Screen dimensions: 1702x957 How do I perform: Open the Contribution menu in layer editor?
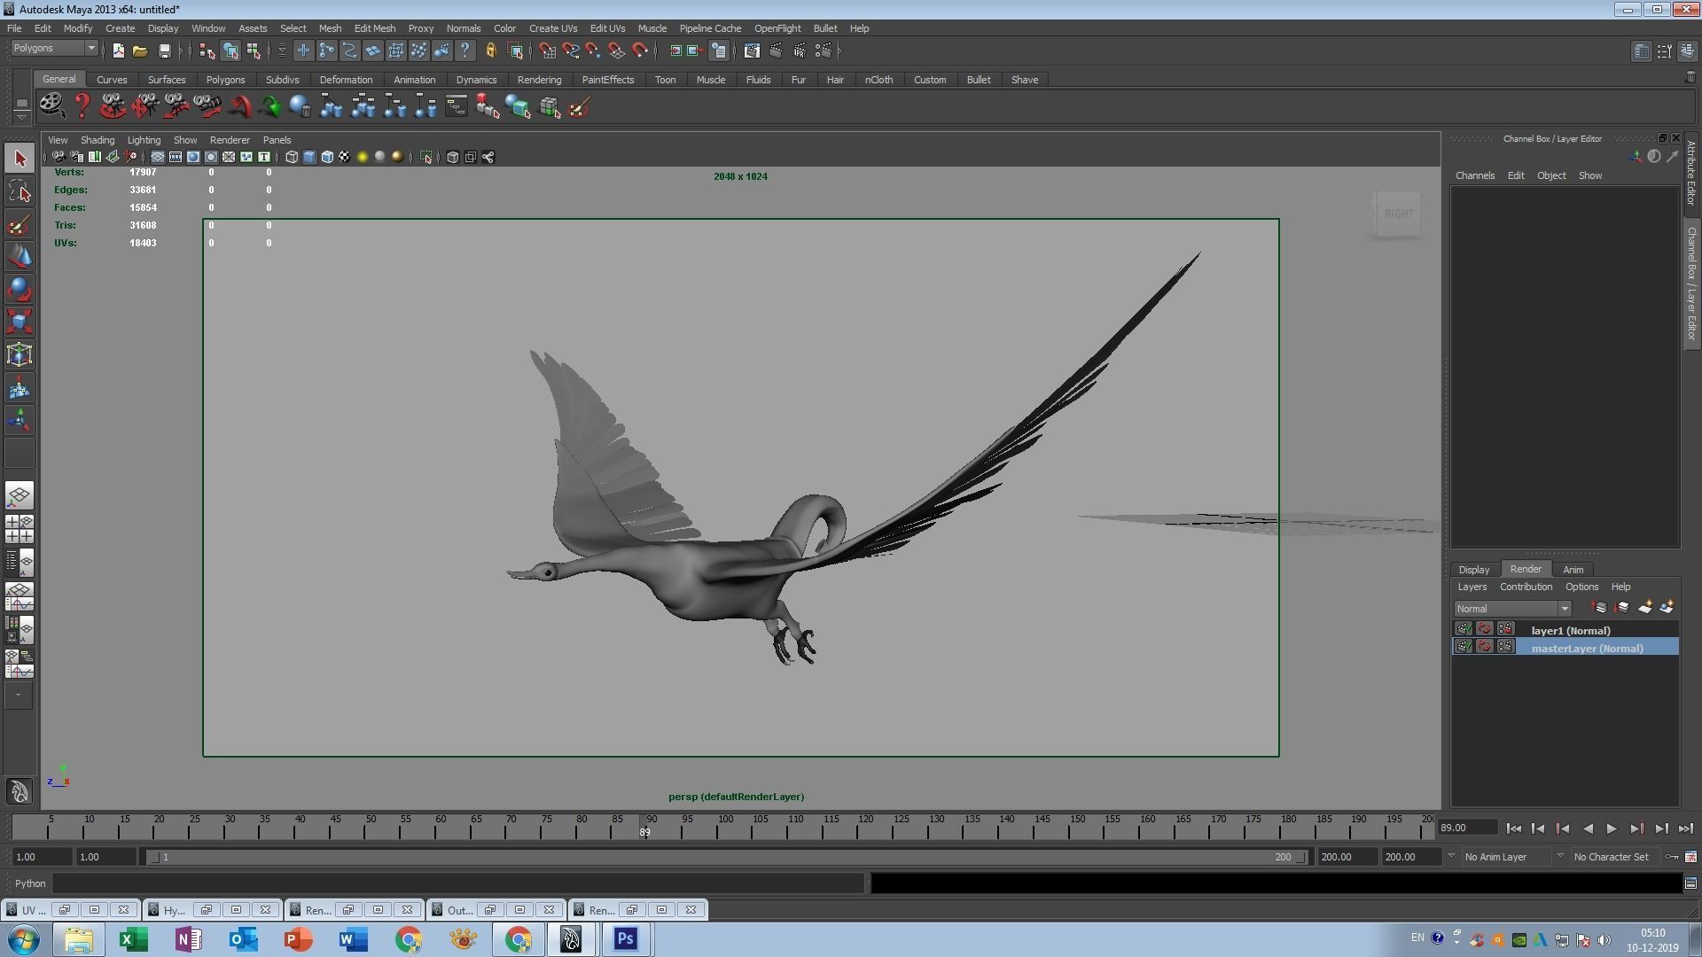[x=1526, y=587]
